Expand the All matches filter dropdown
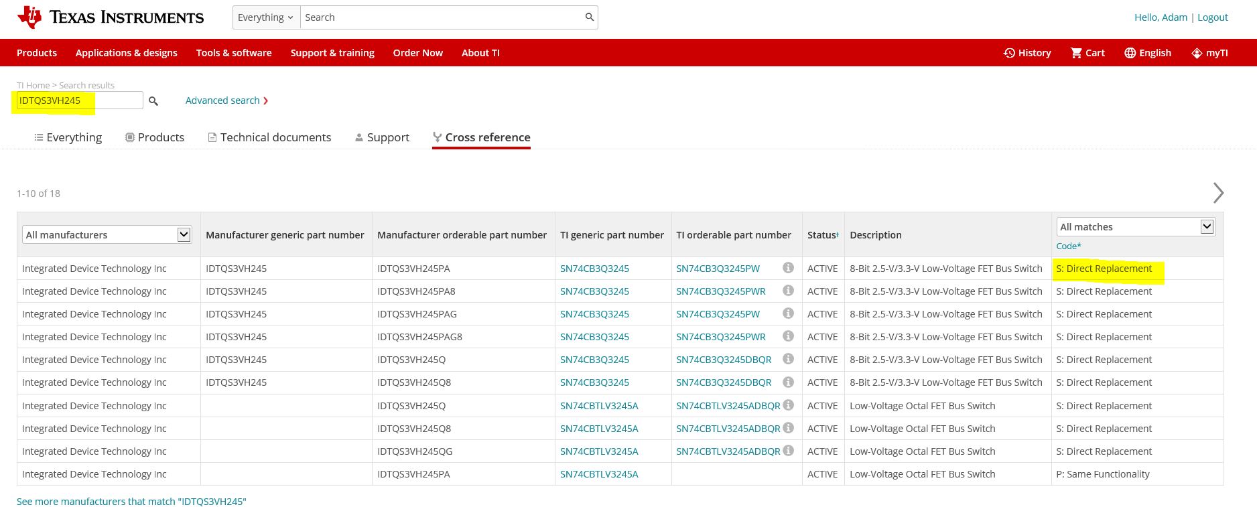Viewport: 1257px width, 507px height. (1136, 226)
